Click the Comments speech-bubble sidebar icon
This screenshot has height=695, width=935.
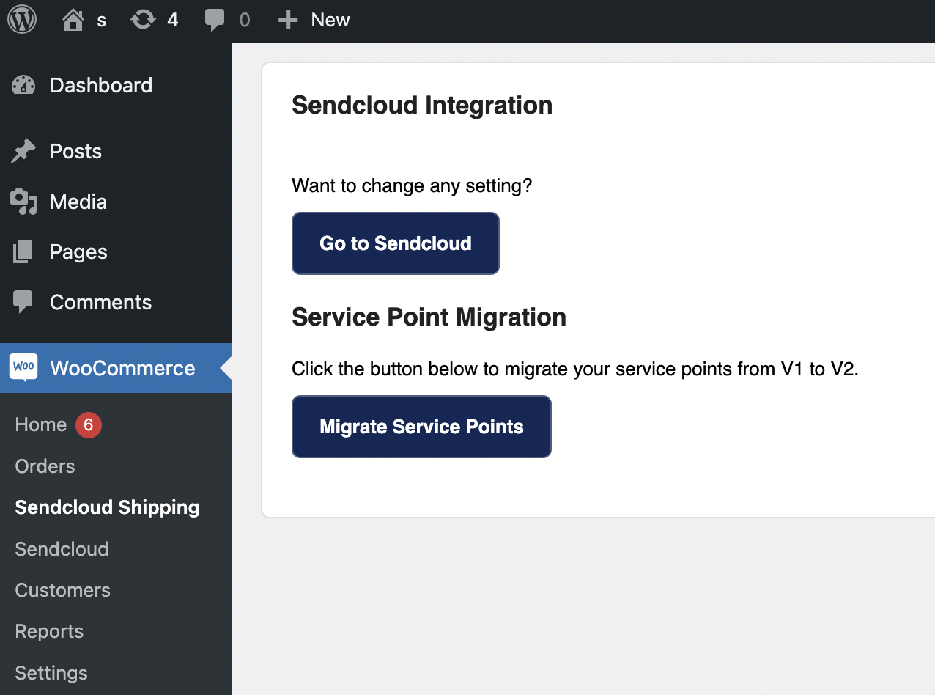point(23,302)
